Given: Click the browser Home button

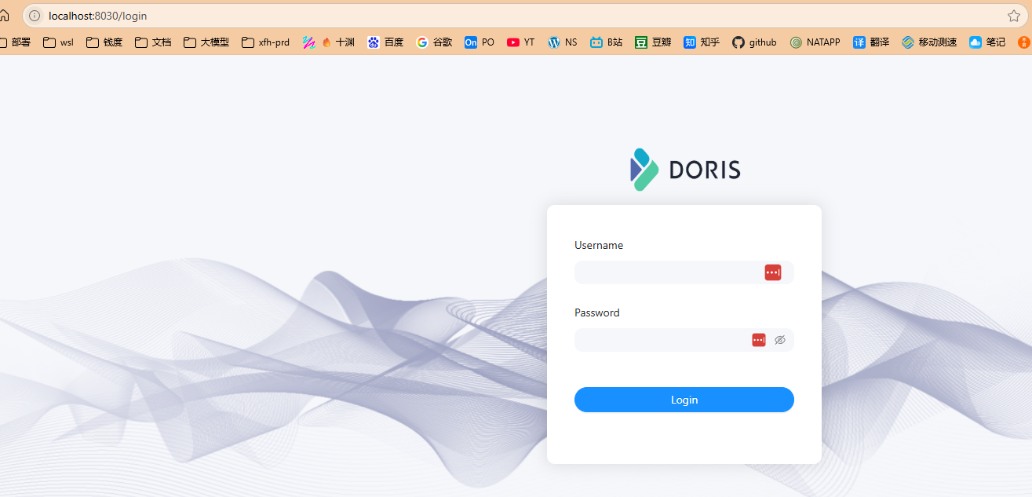Looking at the screenshot, I should pos(4,16).
